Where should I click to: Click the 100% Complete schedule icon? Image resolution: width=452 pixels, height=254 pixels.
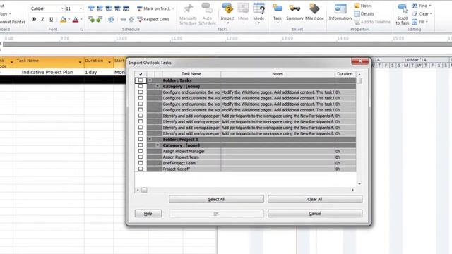pyautogui.click(x=126, y=8)
